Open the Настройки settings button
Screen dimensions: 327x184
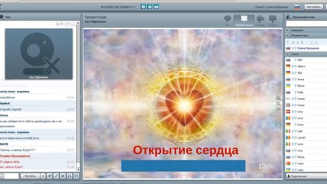pos(313,7)
